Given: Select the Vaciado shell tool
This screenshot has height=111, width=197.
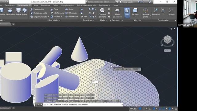Looking at the screenshot, I should [55, 17].
